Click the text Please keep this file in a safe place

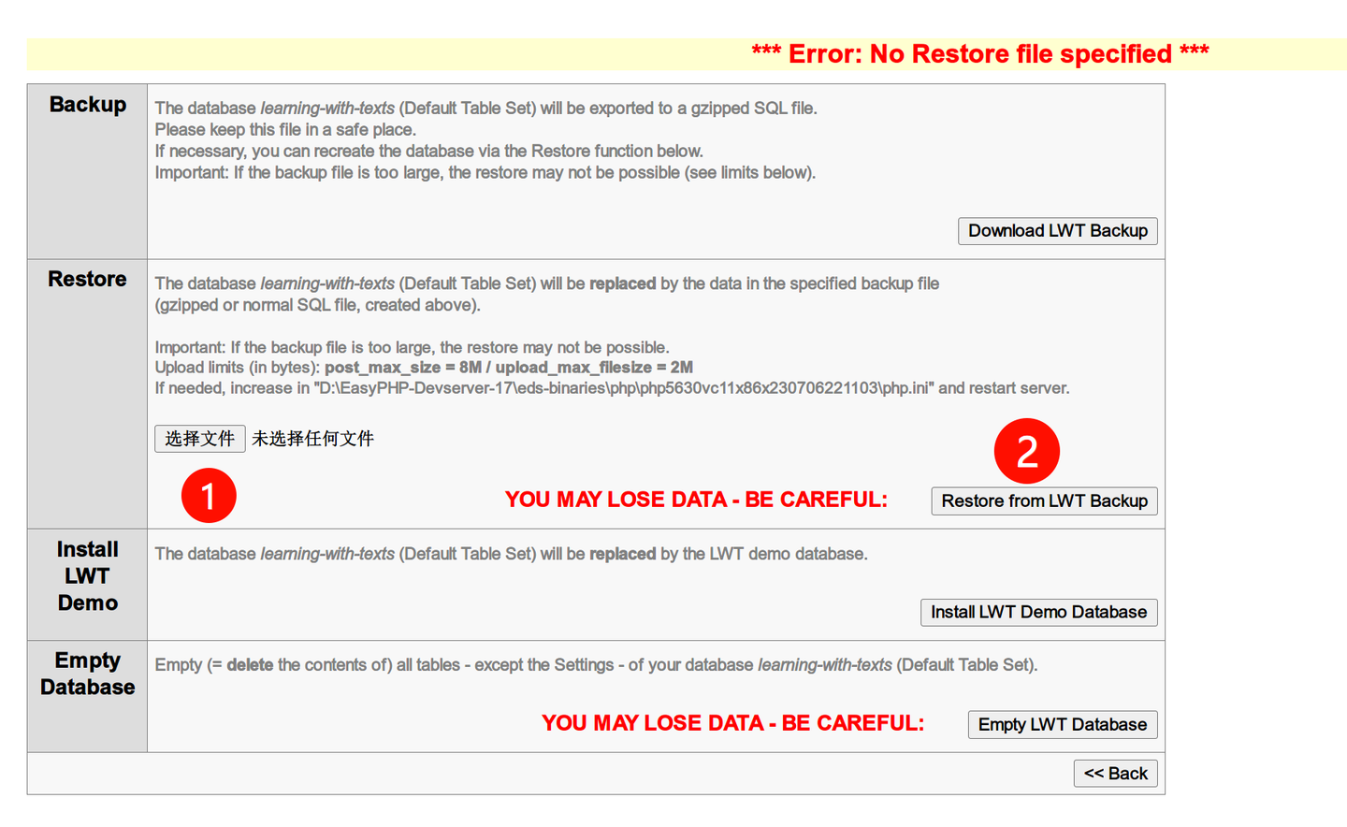click(x=285, y=130)
